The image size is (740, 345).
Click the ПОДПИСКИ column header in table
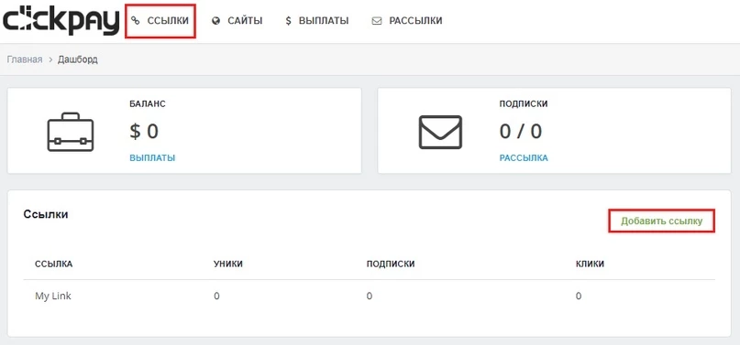[391, 264]
